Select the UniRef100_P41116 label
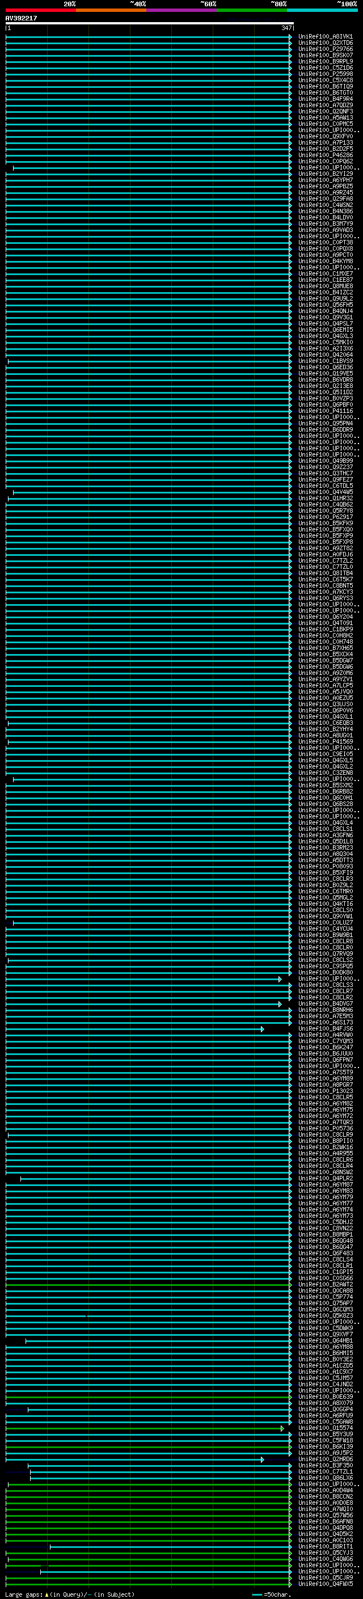The height and width of the screenshot is (1599, 363). click(325, 411)
